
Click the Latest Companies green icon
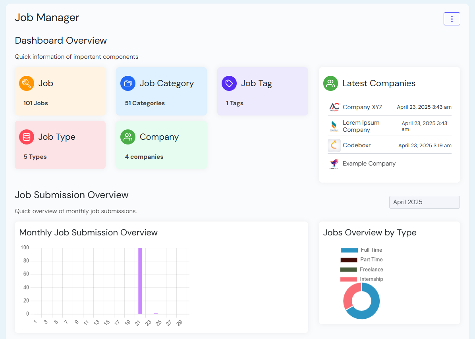(x=330, y=83)
